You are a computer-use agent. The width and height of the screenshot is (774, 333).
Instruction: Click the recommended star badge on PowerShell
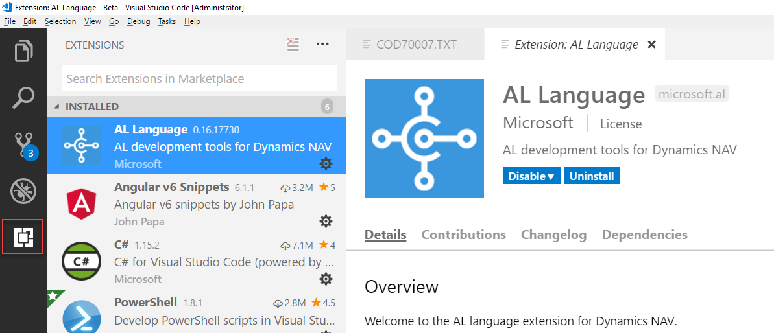pyautogui.click(x=53, y=297)
